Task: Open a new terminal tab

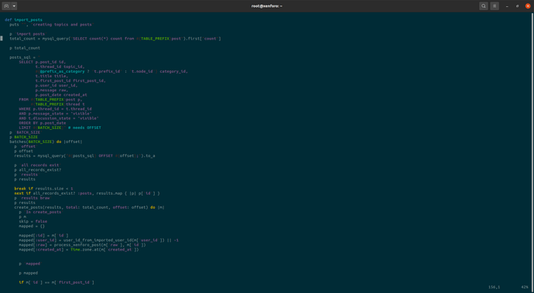Action: point(6,5)
